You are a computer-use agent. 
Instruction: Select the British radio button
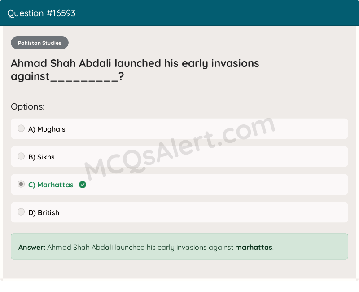(x=21, y=212)
